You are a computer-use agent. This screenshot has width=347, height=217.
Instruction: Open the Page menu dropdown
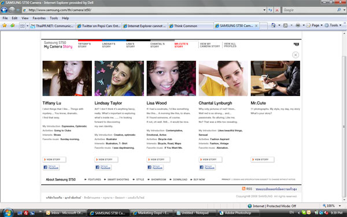click(x=315, y=25)
